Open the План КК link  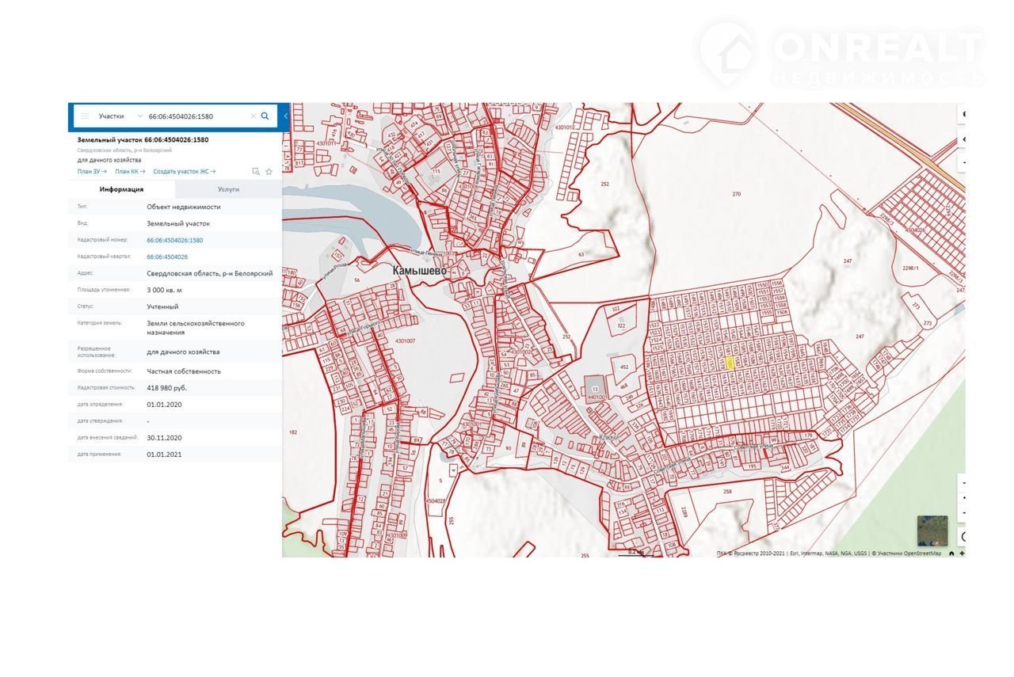coord(130,171)
